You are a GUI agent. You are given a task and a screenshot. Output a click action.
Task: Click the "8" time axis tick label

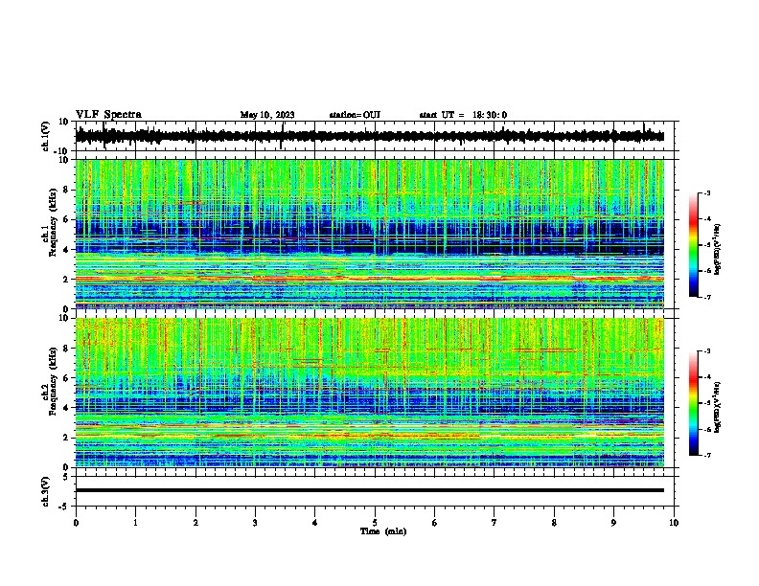pyautogui.click(x=554, y=523)
